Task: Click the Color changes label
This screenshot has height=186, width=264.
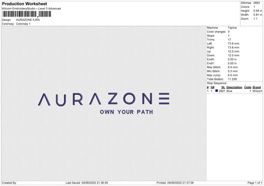Action: [216, 32]
